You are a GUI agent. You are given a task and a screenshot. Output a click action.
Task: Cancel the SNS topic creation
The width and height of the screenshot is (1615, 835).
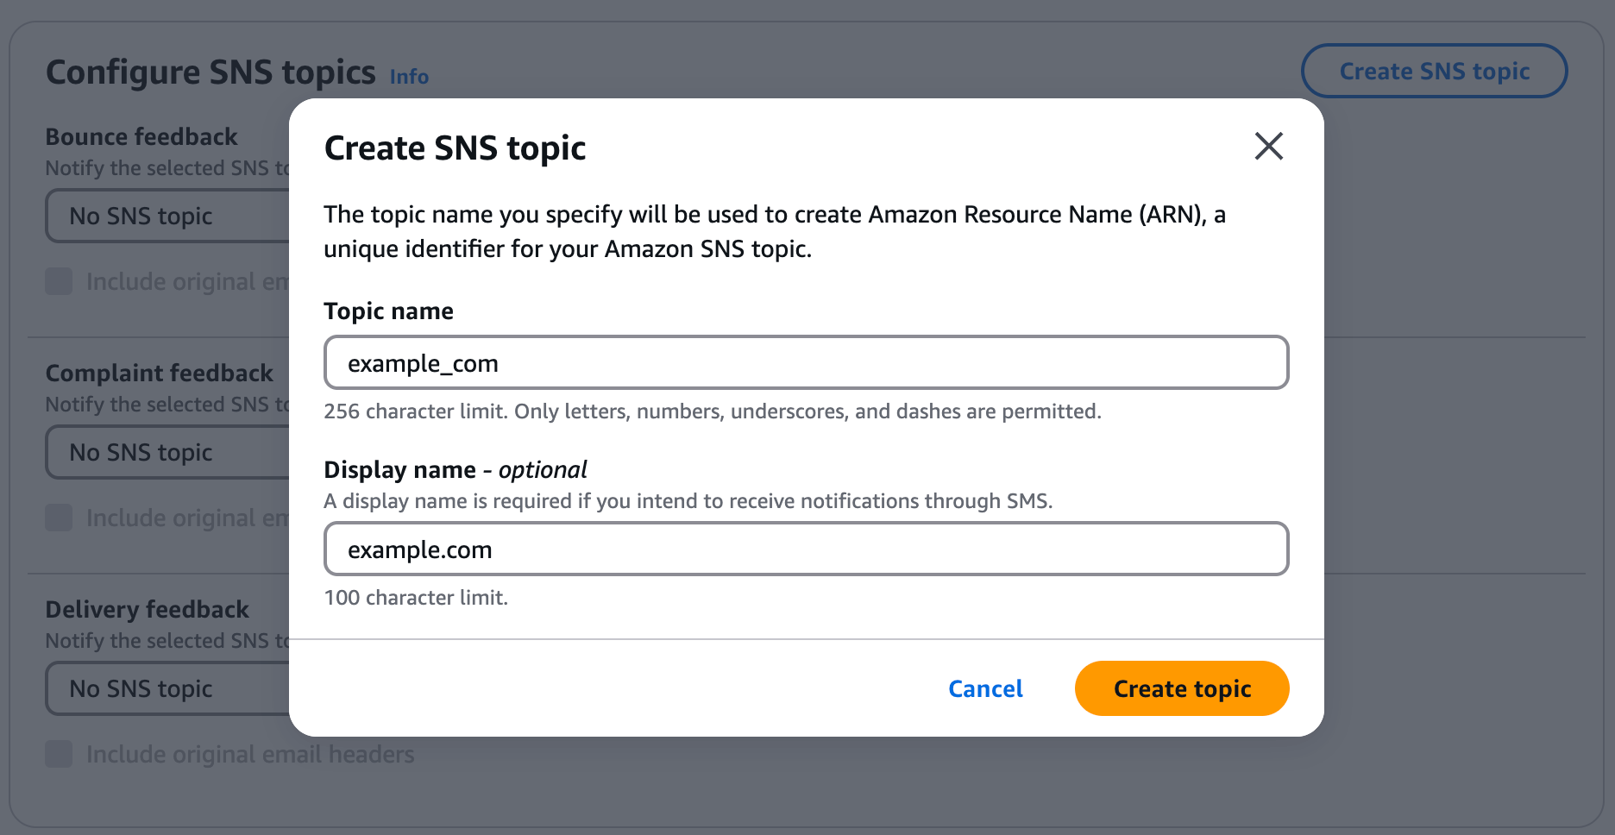[985, 688]
